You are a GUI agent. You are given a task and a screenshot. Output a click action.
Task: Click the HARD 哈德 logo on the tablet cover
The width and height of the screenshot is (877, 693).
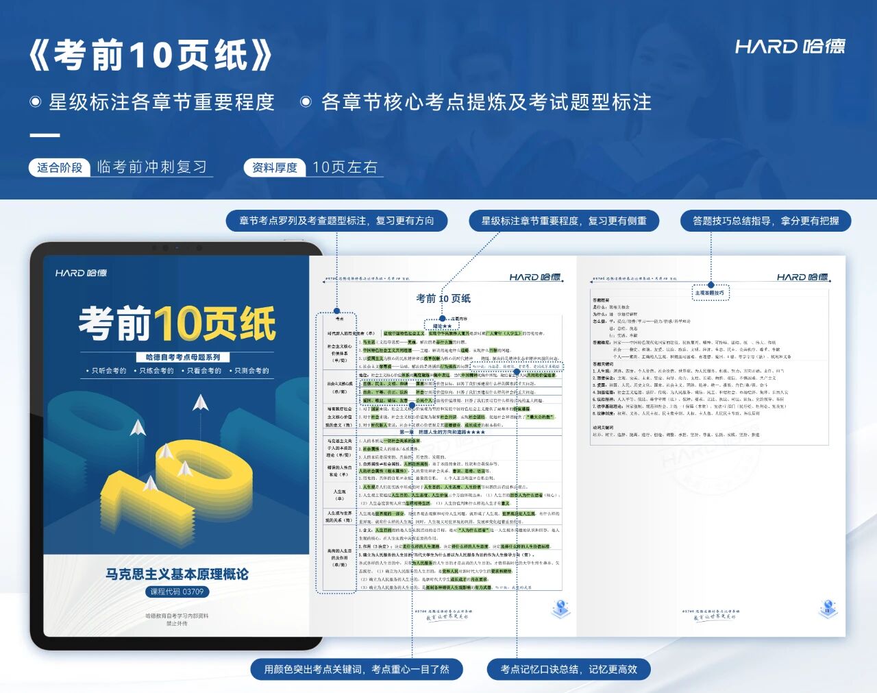click(81, 273)
